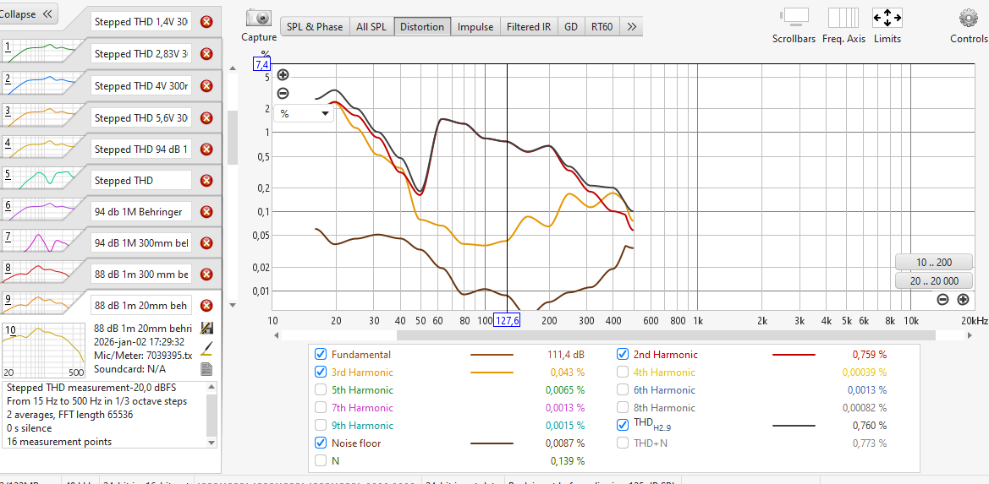Enable the 8th Harmonic checkbox

[x=623, y=406]
